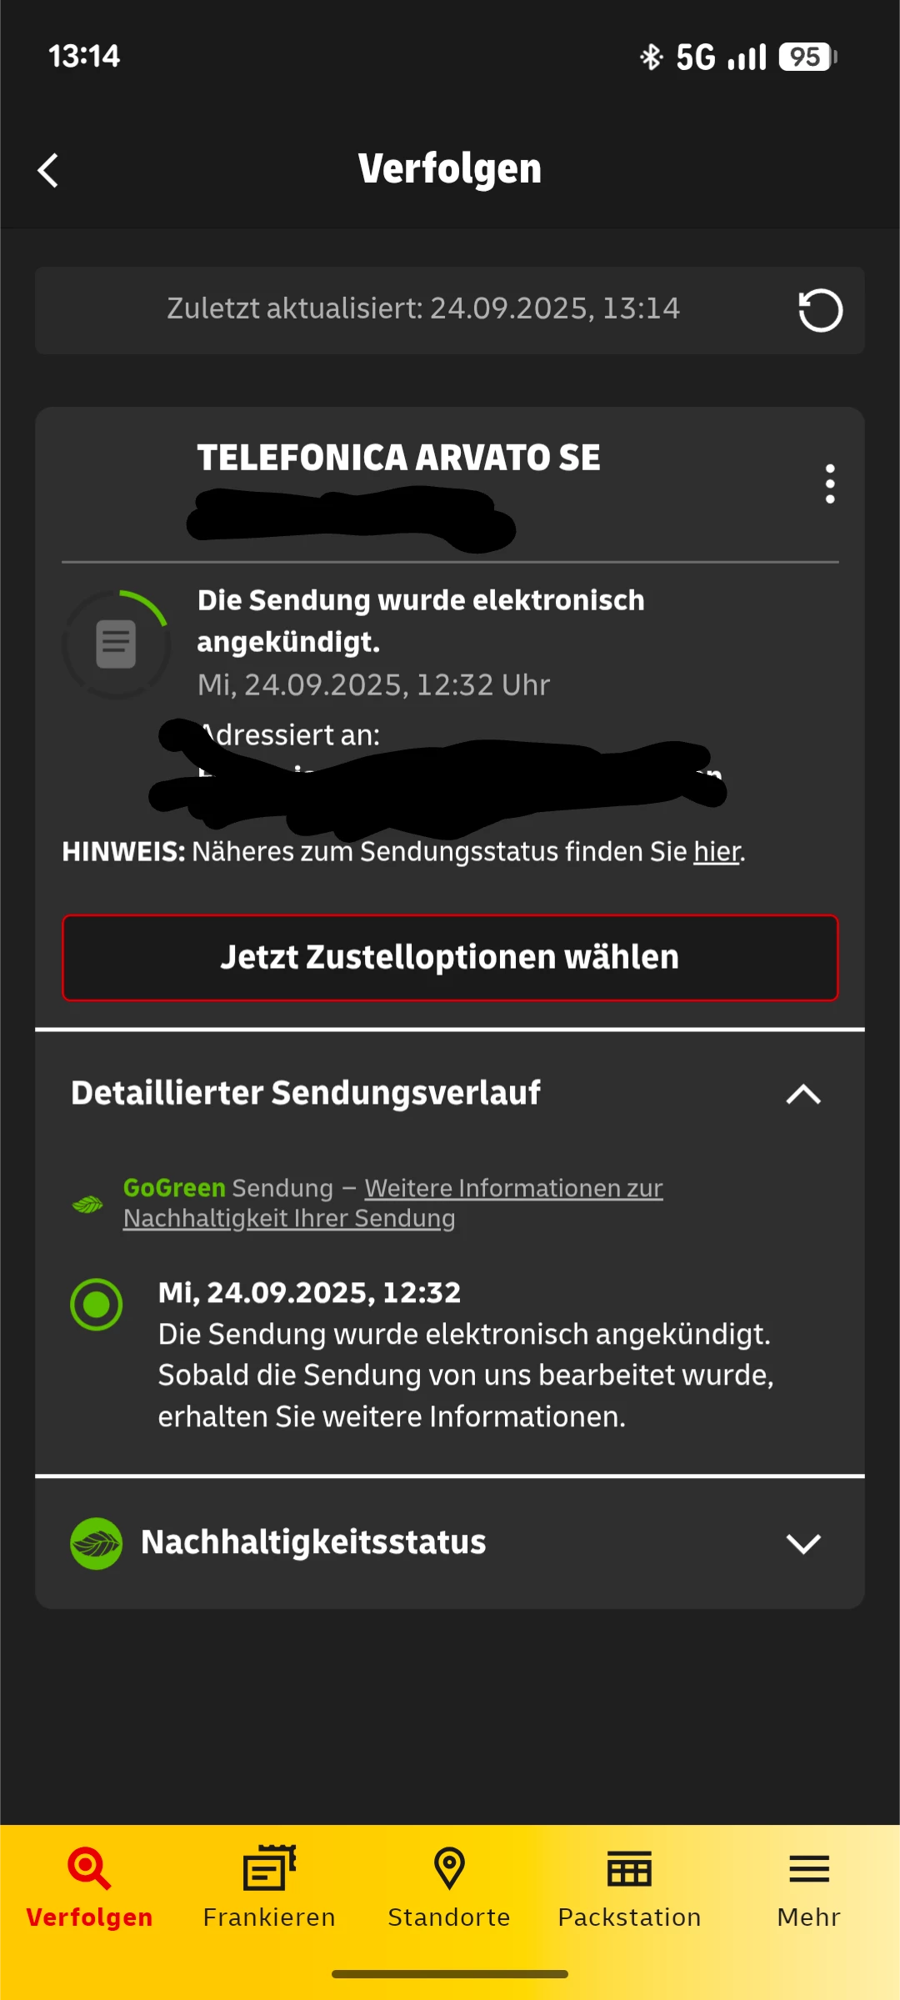Follow the 'hier' link in HINWEIS
The image size is (900, 2000).
coord(717,852)
